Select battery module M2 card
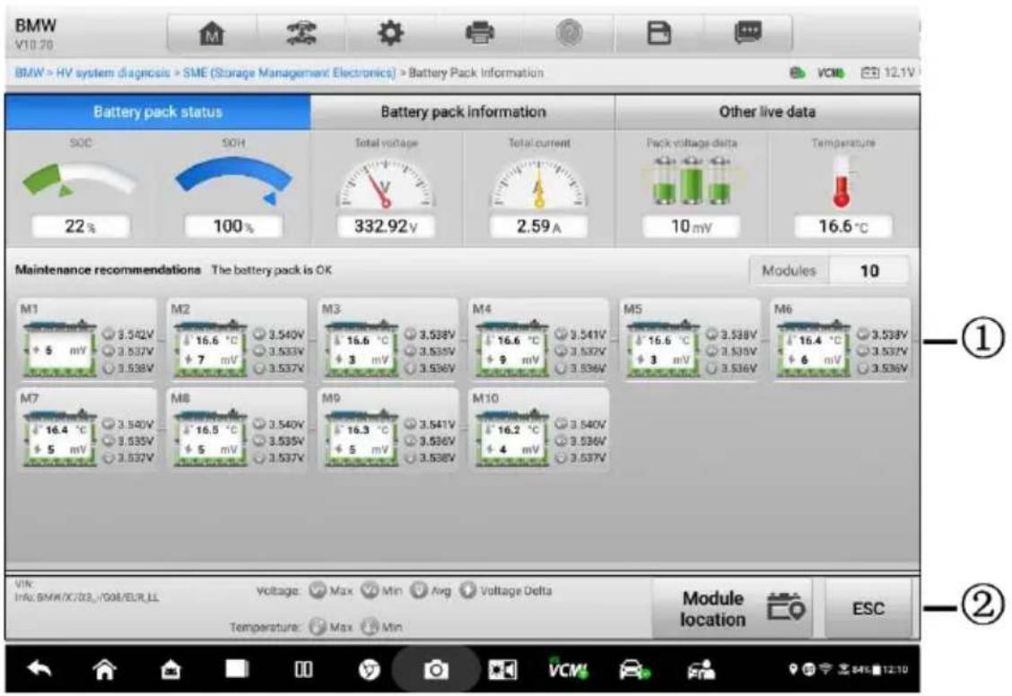This screenshot has width=1012, height=696. pyautogui.click(x=237, y=340)
